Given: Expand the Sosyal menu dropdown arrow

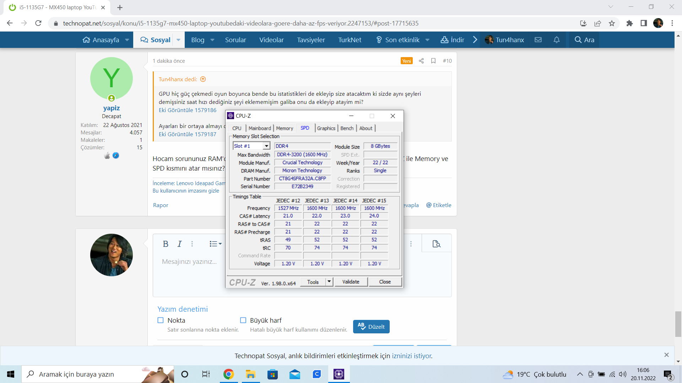Looking at the screenshot, I should tap(178, 40).
